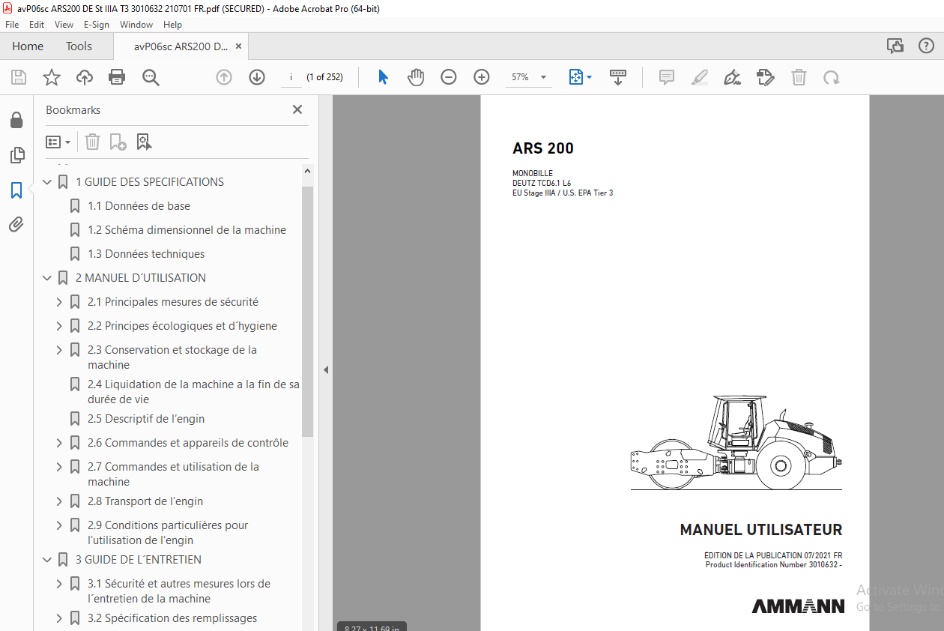Open the Attachments paperclip panel
The height and width of the screenshot is (631, 944).
pyautogui.click(x=16, y=224)
